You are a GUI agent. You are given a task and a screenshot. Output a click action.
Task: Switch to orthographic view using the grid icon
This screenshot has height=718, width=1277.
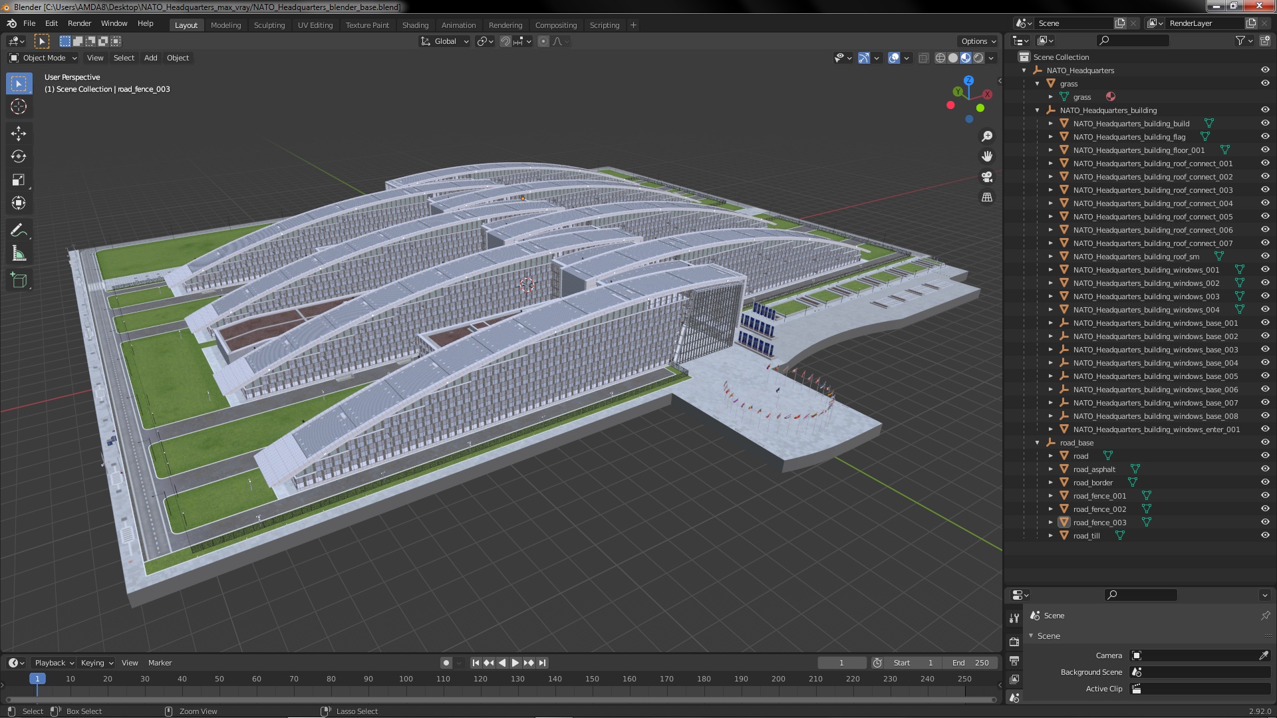pos(987,197)
